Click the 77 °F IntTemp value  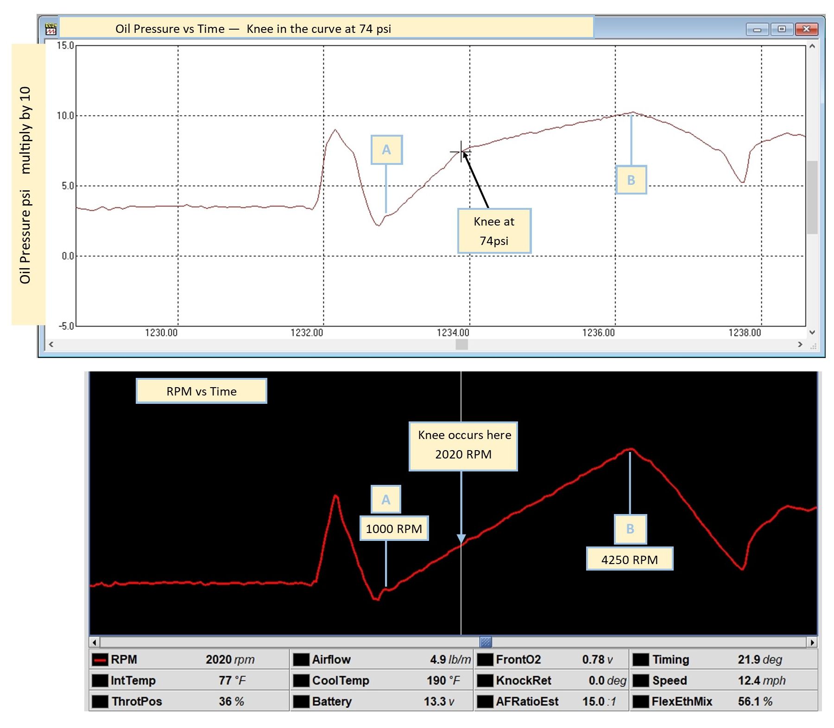click(232, 680)
